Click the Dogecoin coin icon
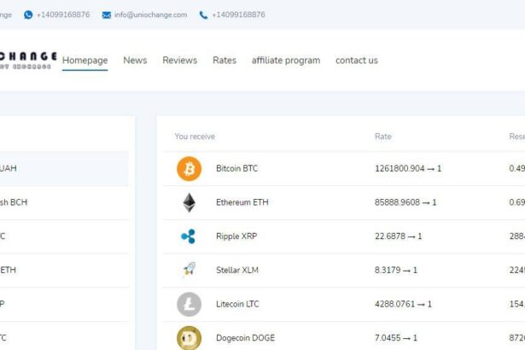 pyautogui.click(x=190, y=338)
